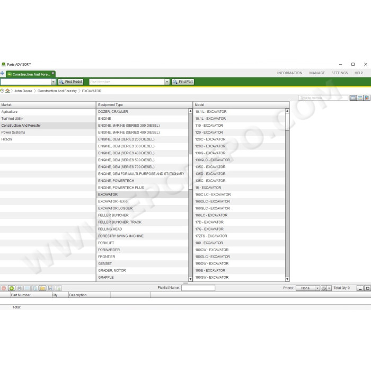Select Turf And Utility market

coord(48,119)
